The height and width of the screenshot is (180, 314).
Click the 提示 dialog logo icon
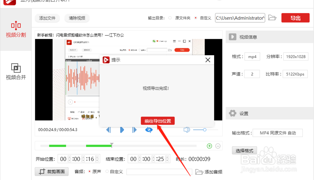tap(106, 60)
